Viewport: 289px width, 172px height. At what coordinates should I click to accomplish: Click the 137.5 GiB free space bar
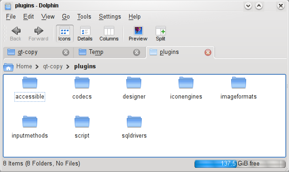coord(240,164)
